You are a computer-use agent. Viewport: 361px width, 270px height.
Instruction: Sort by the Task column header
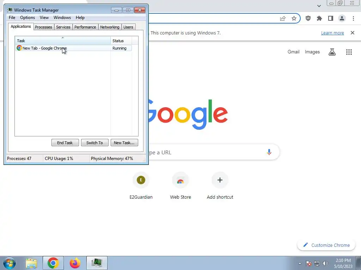(63, 41)
